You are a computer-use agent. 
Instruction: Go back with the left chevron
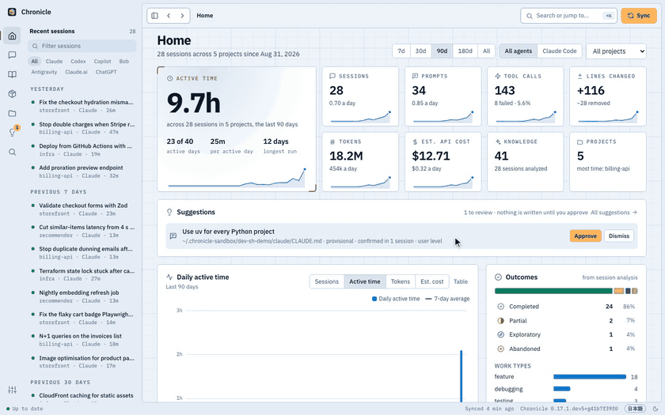[169, 16]
